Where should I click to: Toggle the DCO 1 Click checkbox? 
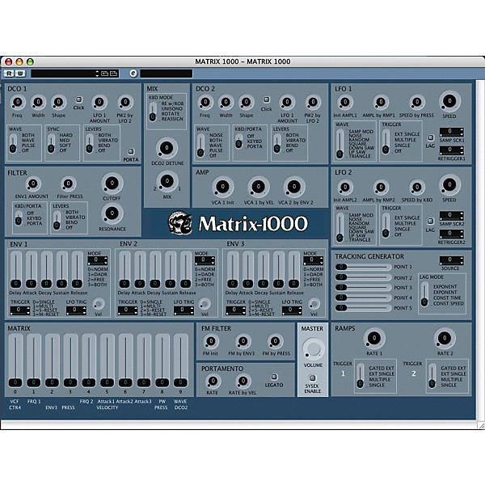coord(79,99)
